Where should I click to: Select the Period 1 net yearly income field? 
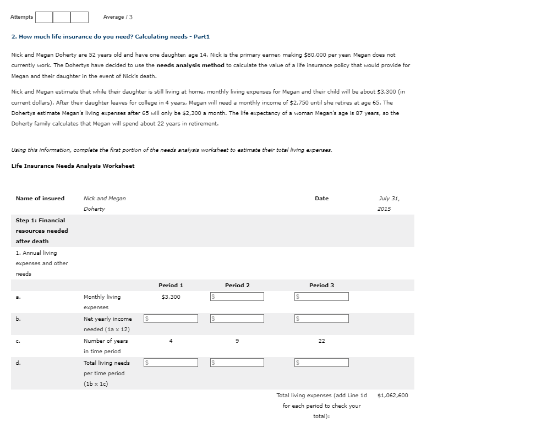tap(169, 318)
